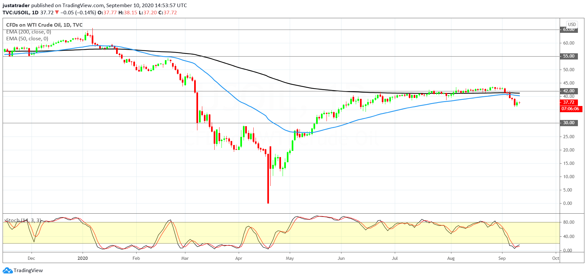
Task: Click the 5.00 price axis label
Action: click(x=567, y=190)
